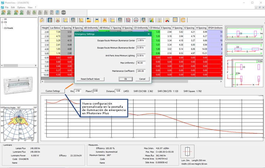
Task: Click the Max Uniformity input field
Action: (x=141, y=63)
